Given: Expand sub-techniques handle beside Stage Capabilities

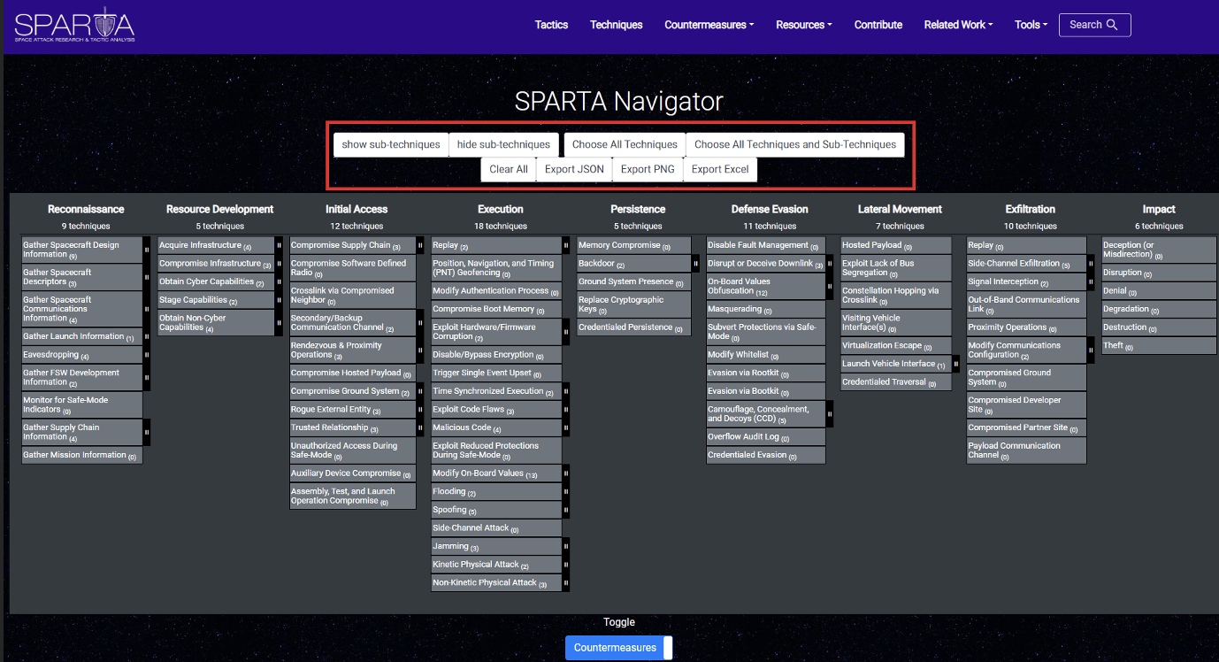Looking at the screenshot, I should click(x=279, y=300).
